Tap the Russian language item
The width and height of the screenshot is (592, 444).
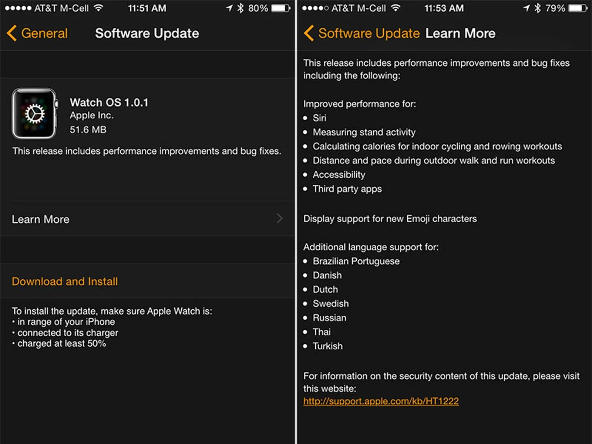click(x=330, y=318)
